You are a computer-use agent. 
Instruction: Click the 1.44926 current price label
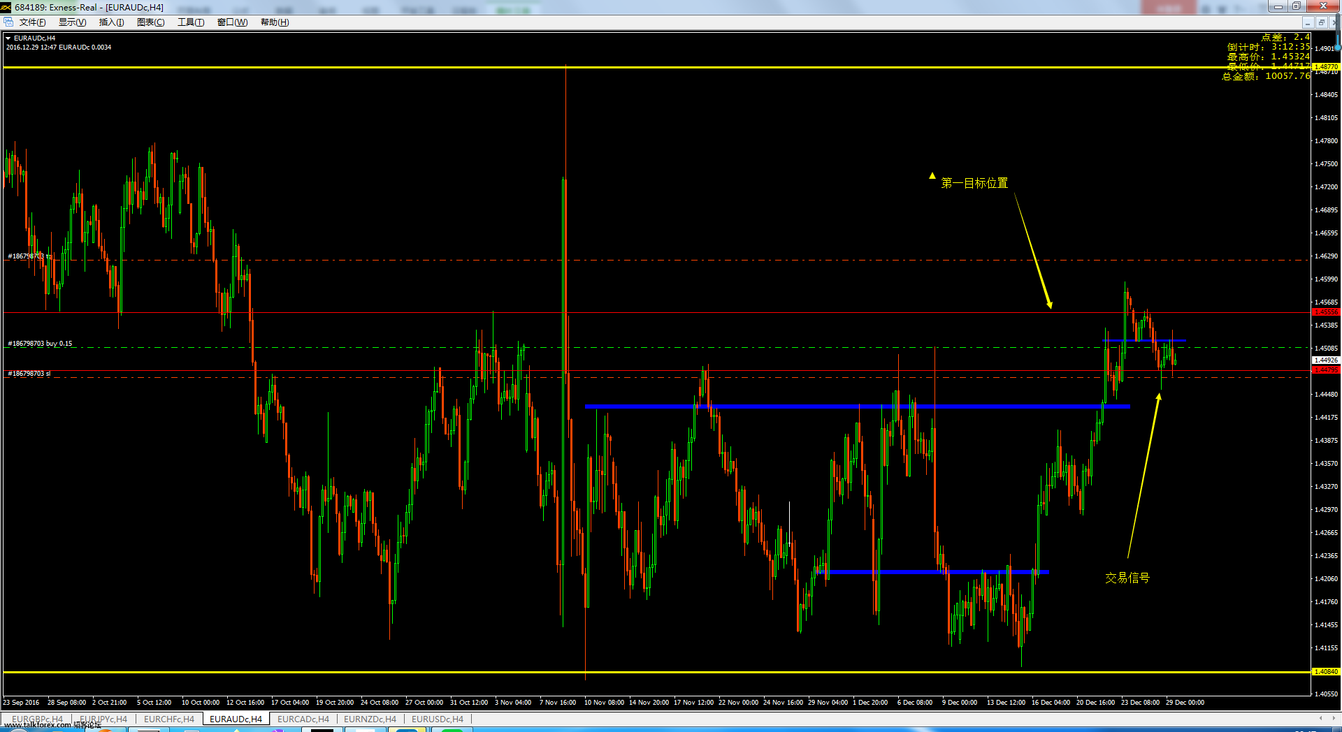click(x=1326, y=360)
